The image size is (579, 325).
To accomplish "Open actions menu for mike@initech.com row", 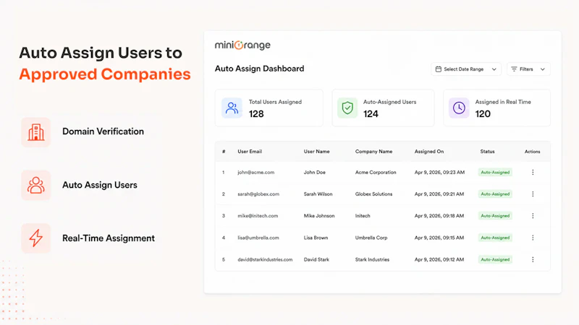I will click(x=533, y=215).
